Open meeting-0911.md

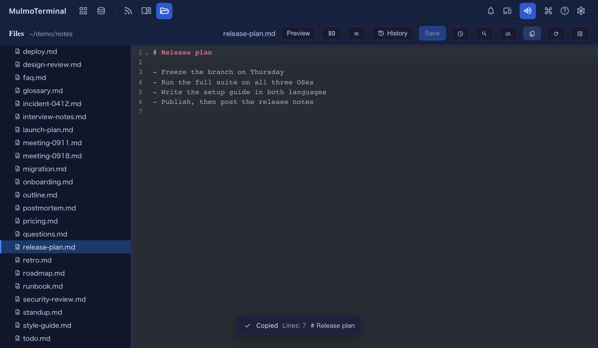(65, 142)
